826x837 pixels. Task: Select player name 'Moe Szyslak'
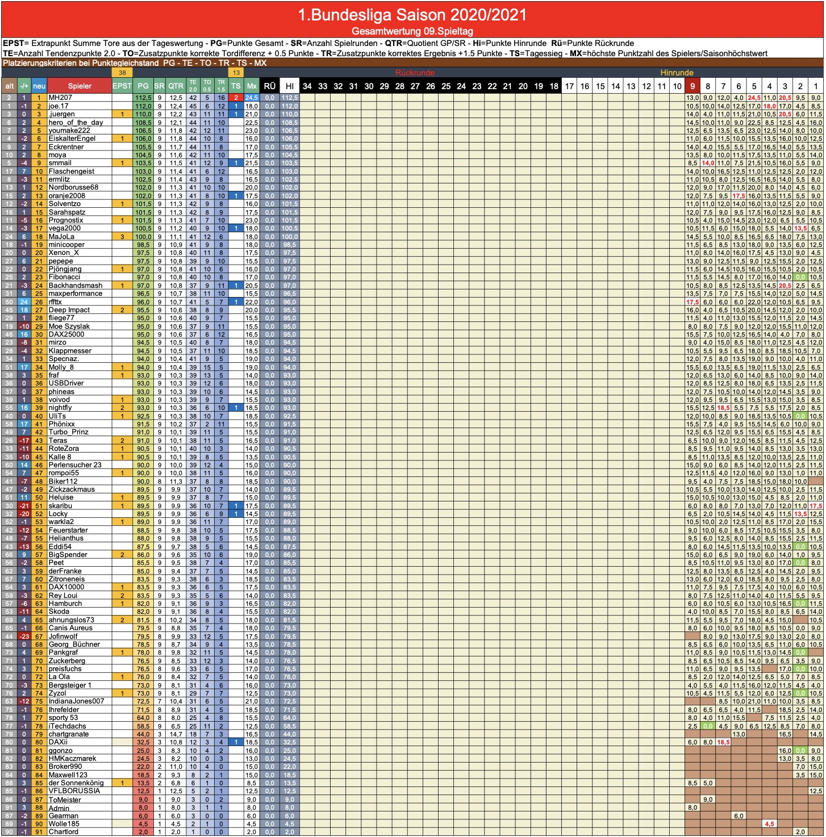tap(69, 327)
